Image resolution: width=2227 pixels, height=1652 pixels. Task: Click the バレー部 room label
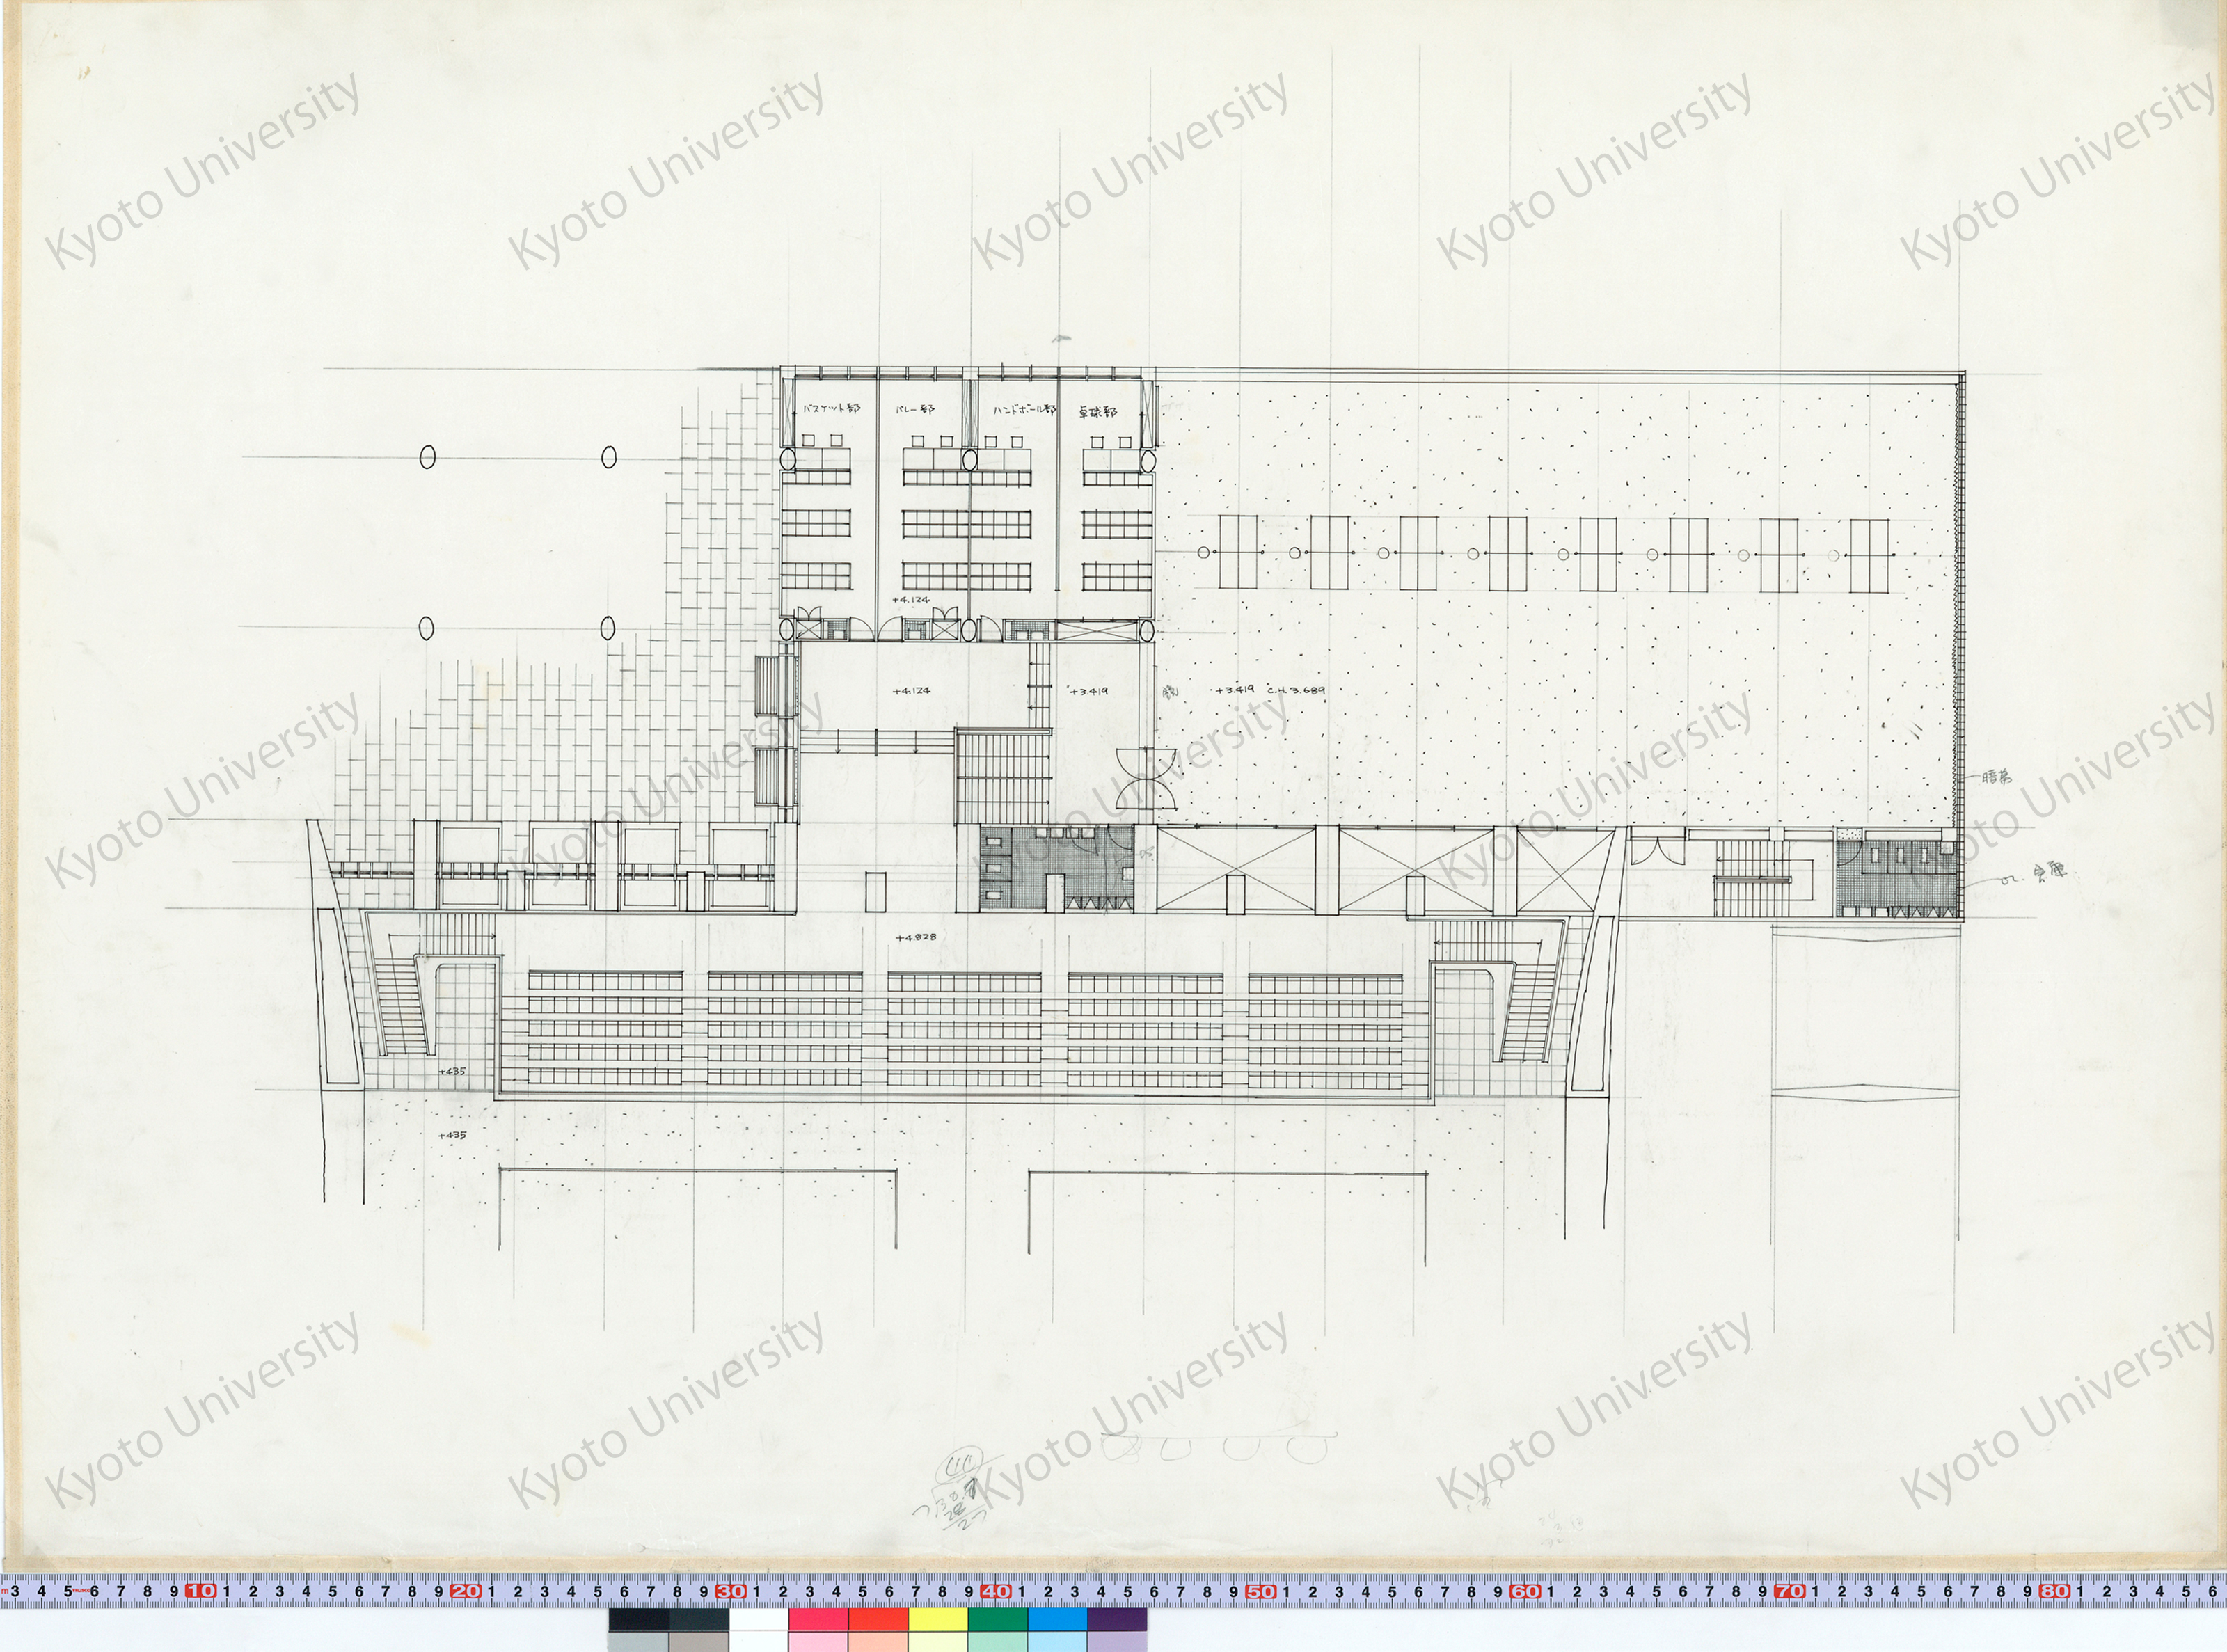[x=915, y=410]
